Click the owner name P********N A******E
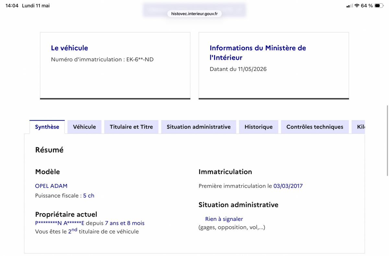389x256 pixels. pyautogui.click(x=60, y=223)
